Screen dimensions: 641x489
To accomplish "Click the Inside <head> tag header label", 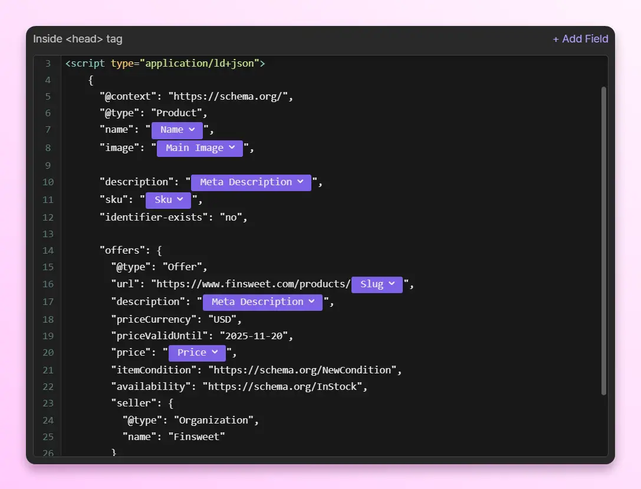I will pyautogui.click(x=76, y=39).
